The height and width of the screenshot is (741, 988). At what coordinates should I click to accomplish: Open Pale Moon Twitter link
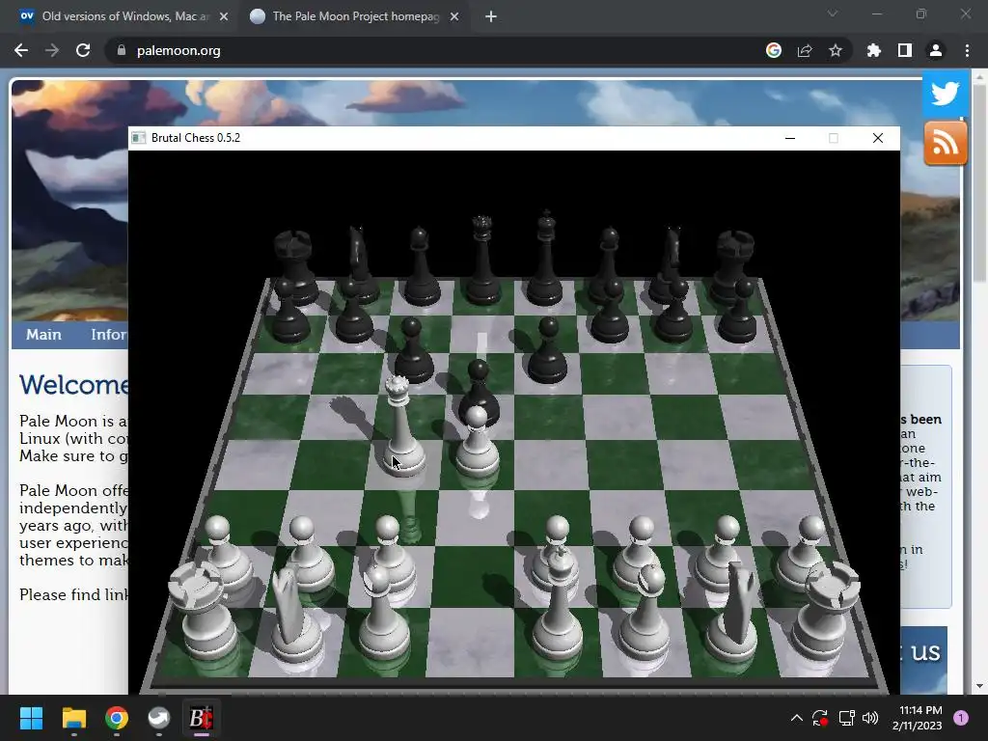point(946,94)
